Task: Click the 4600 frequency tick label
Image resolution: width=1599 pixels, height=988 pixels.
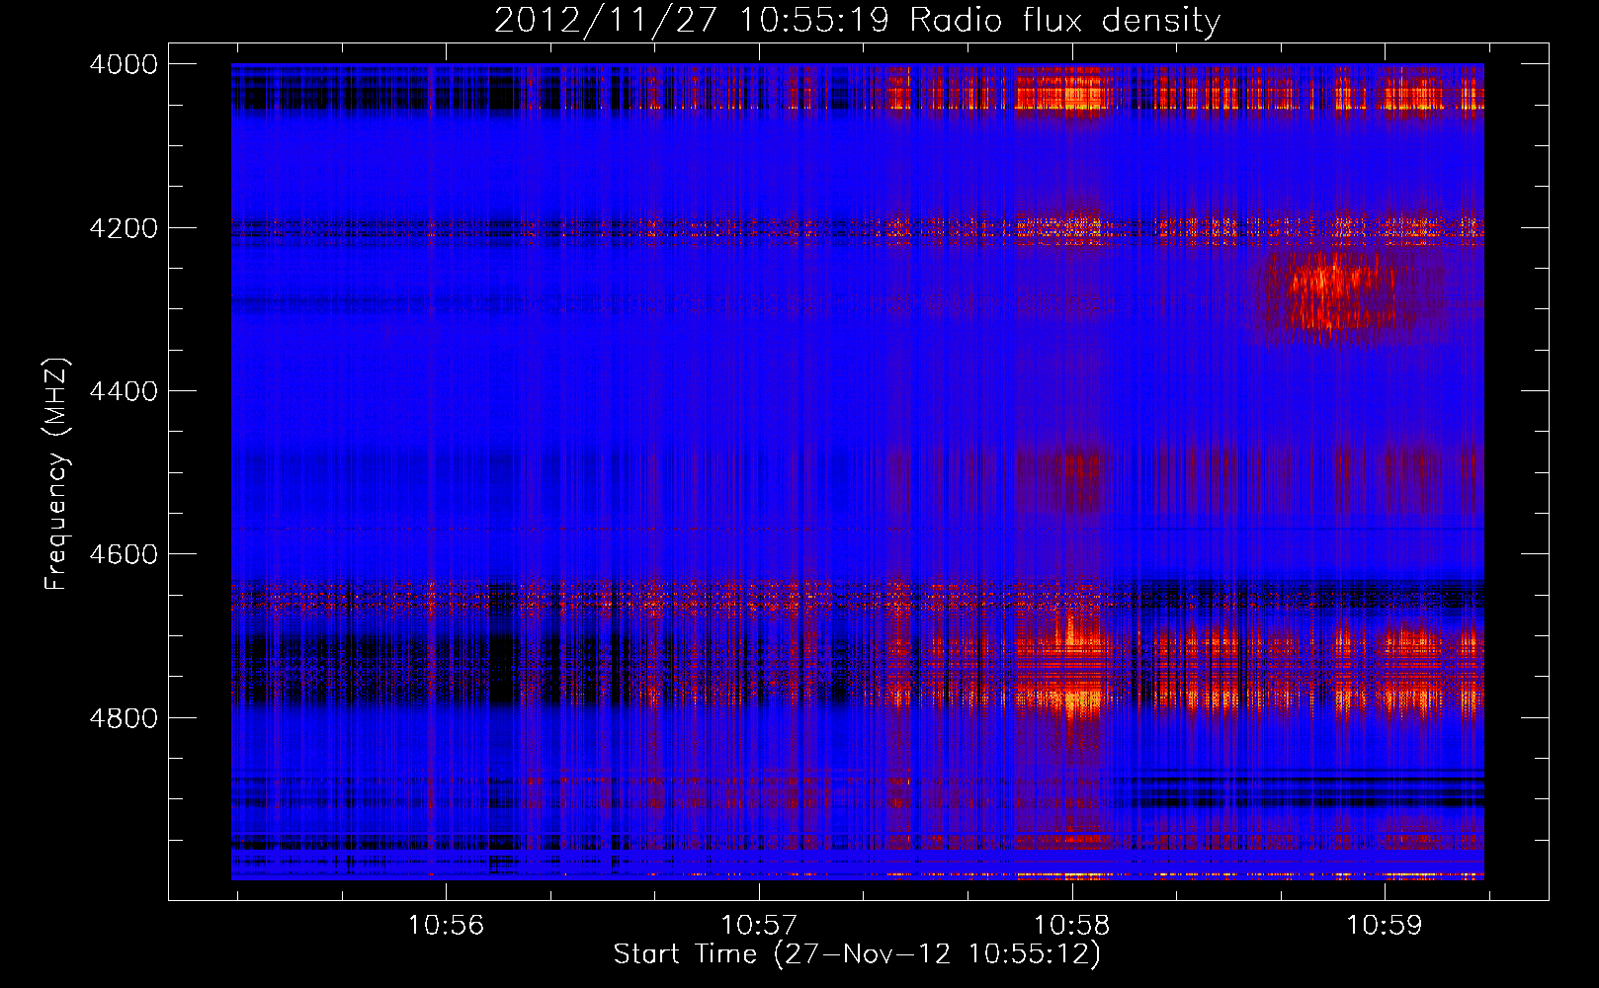Action: pos(124,554)
